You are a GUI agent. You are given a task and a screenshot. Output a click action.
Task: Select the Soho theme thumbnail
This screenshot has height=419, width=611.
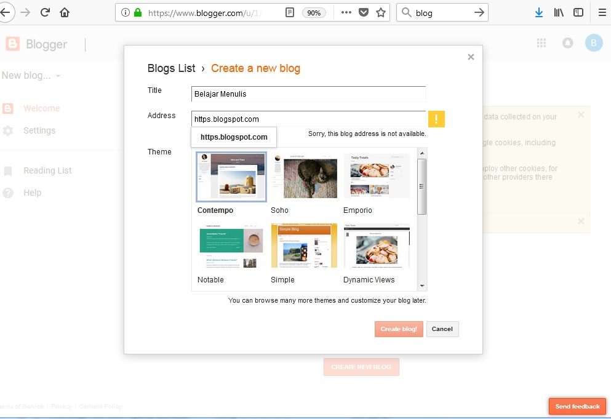coord(305,176)
